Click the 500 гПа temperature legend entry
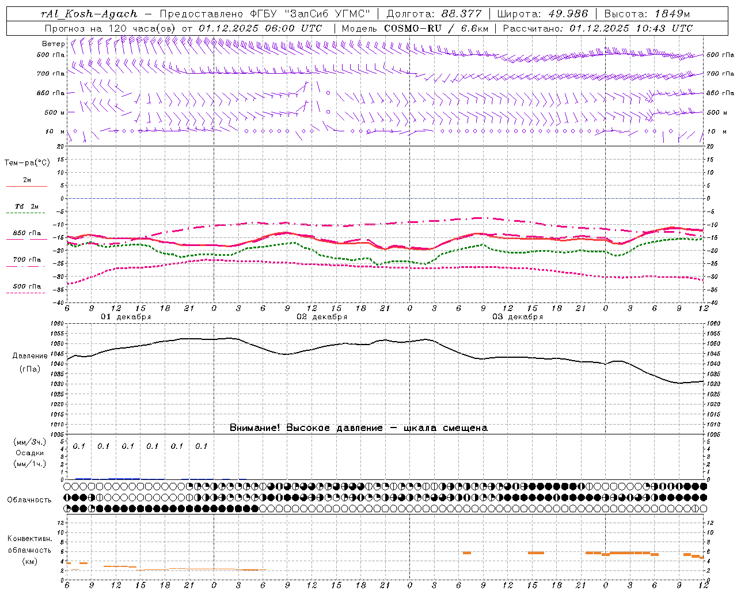 coord(27,286)
